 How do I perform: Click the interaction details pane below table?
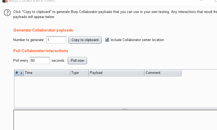point(115,120)
